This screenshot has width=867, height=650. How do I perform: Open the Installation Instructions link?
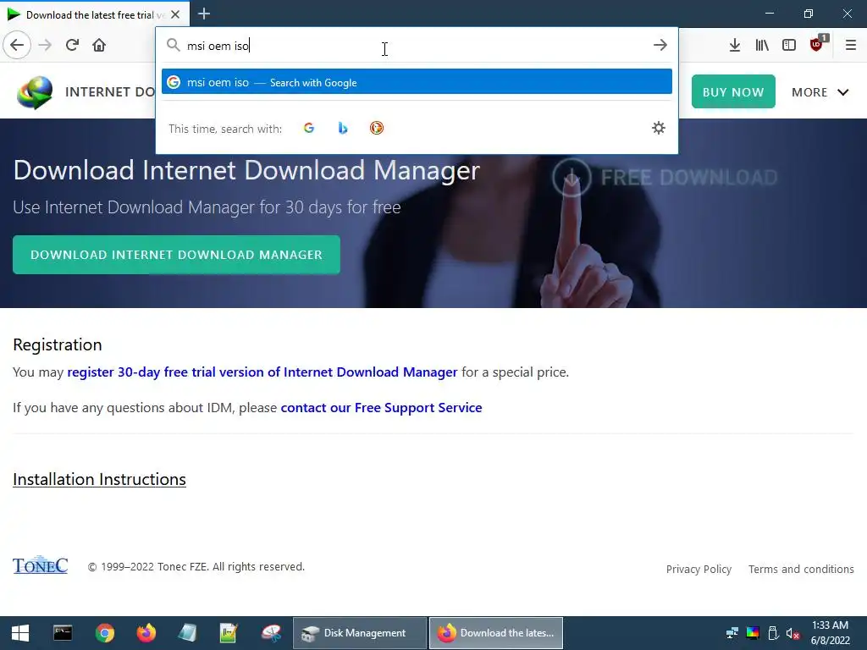[x=100, y=479]
